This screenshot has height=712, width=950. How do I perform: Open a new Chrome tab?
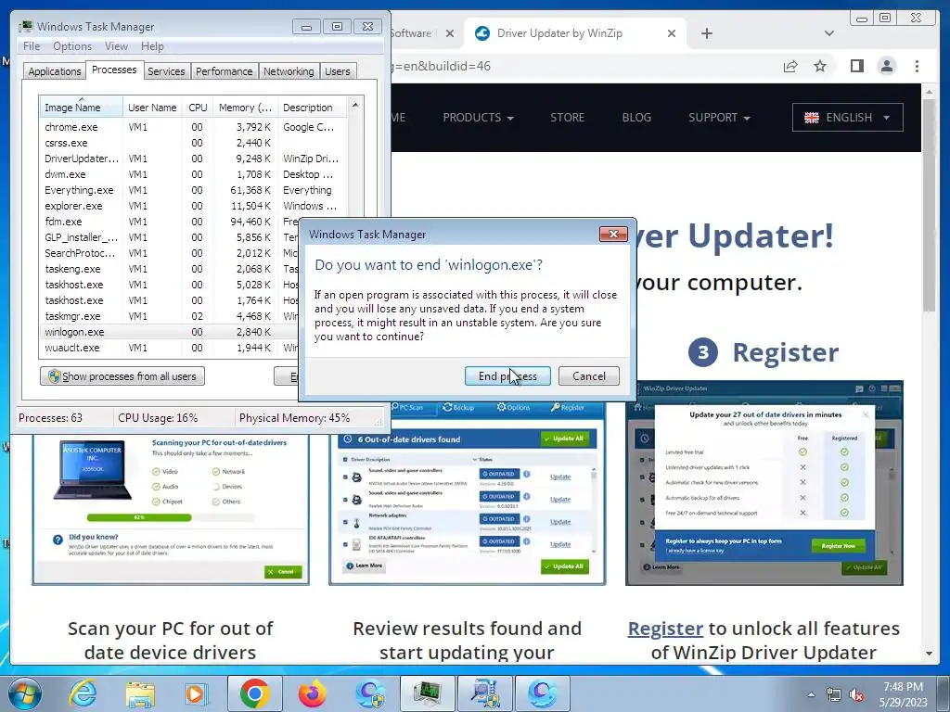point(706,33)
